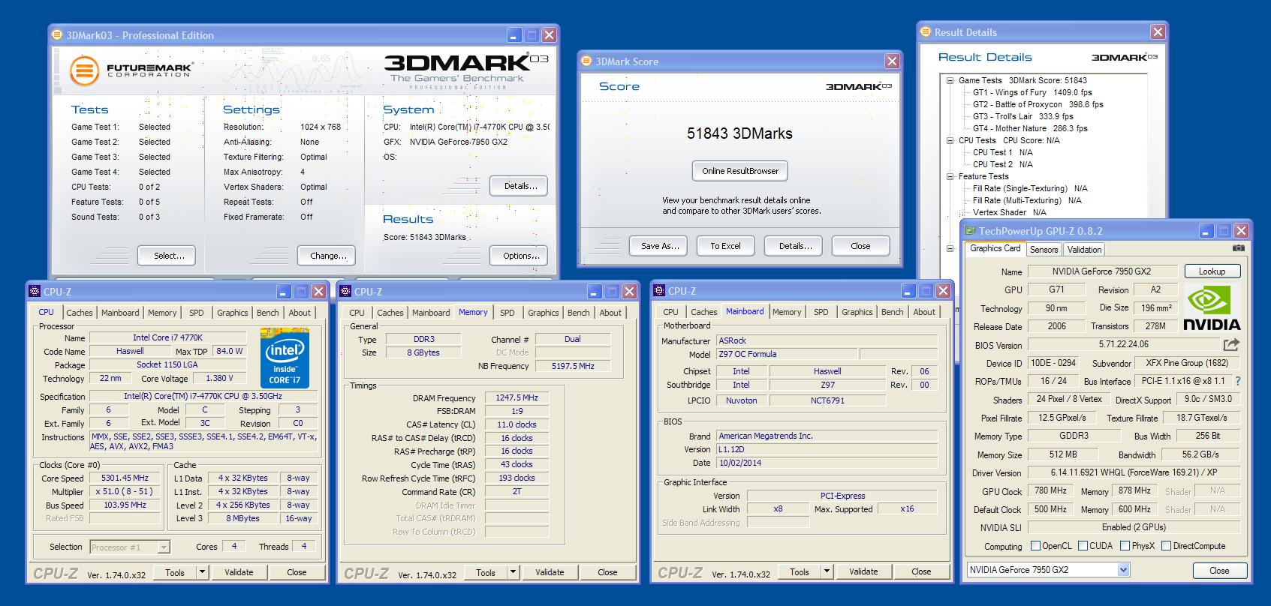1271x606 pixels.
Task: Click the BIOS Version field 5.71.22.24.06
Action: (x=1123, y=344)
